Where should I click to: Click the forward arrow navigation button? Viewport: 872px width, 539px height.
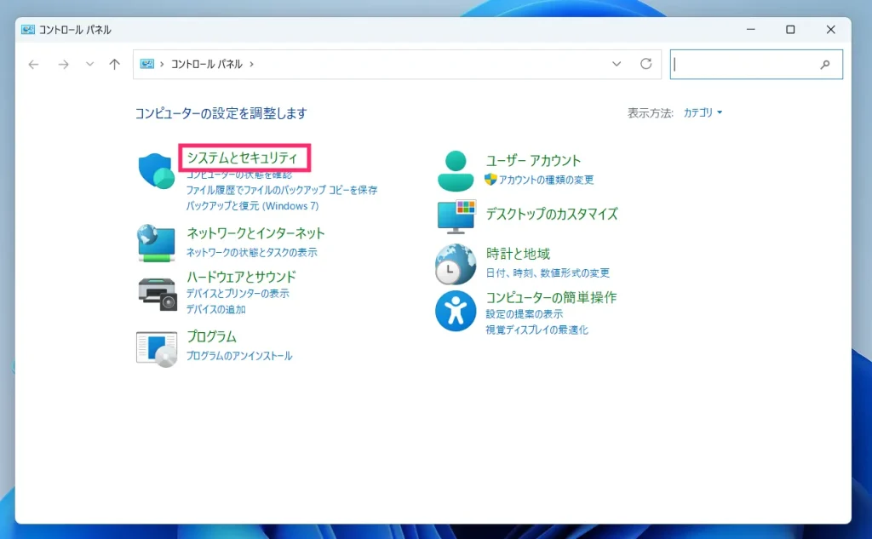point(63,65)
